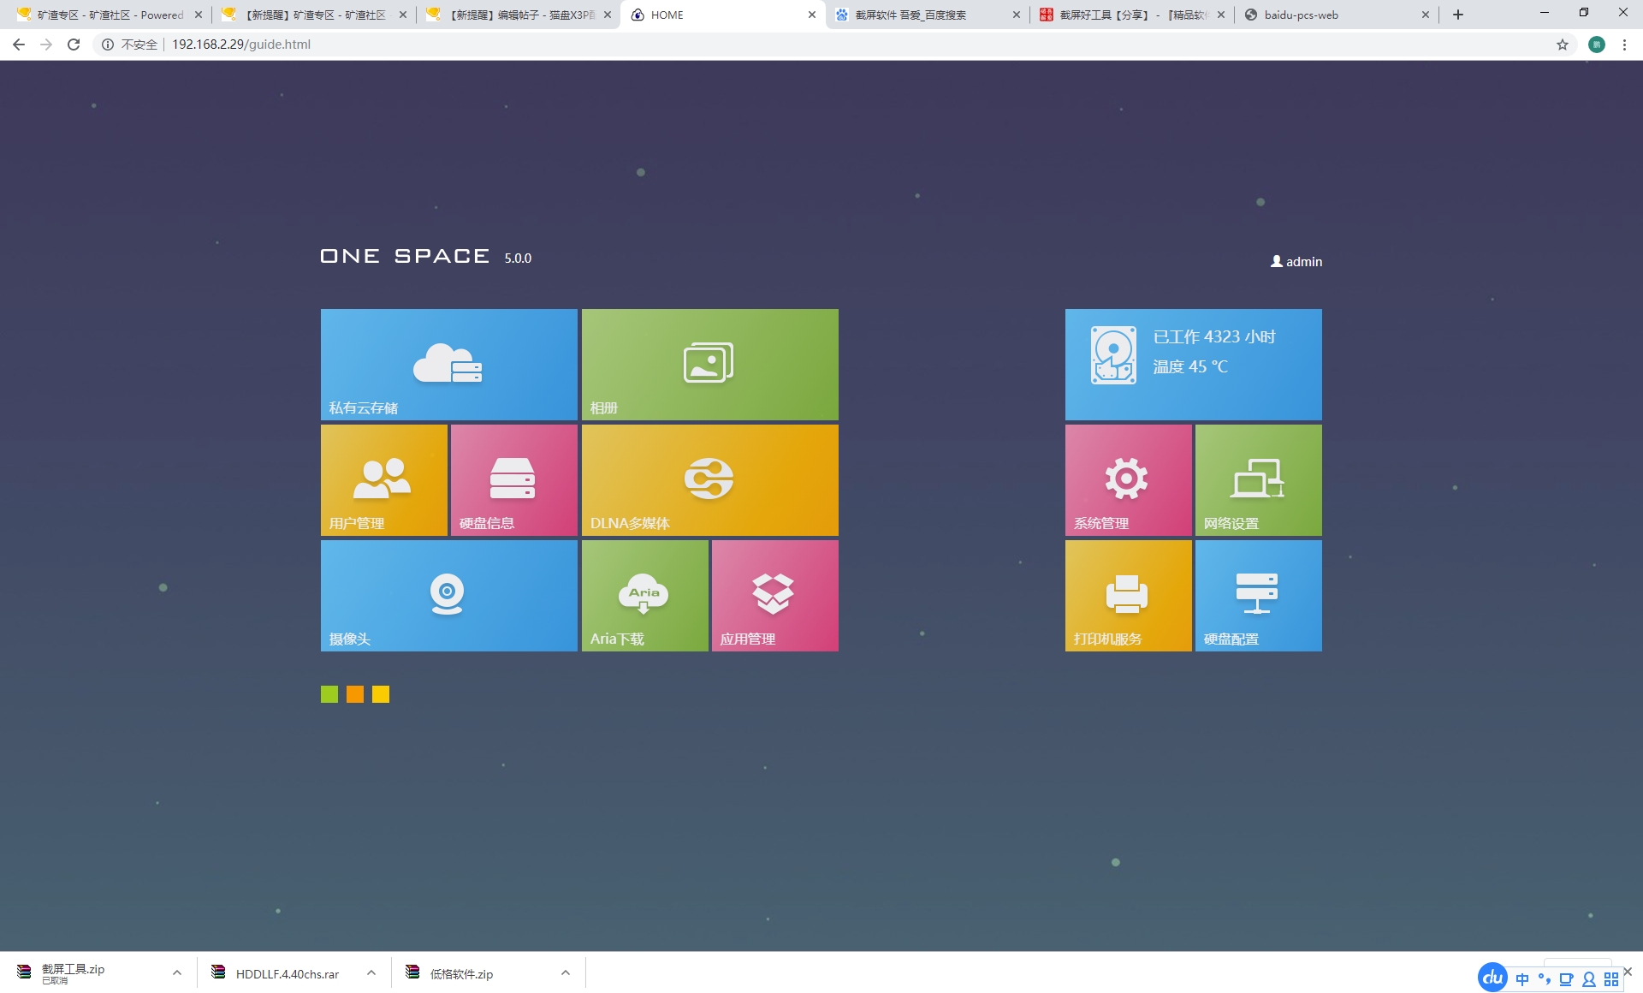The image size is (1643, 993).
Task: Select the green theme color square
Action: [329, 694]
